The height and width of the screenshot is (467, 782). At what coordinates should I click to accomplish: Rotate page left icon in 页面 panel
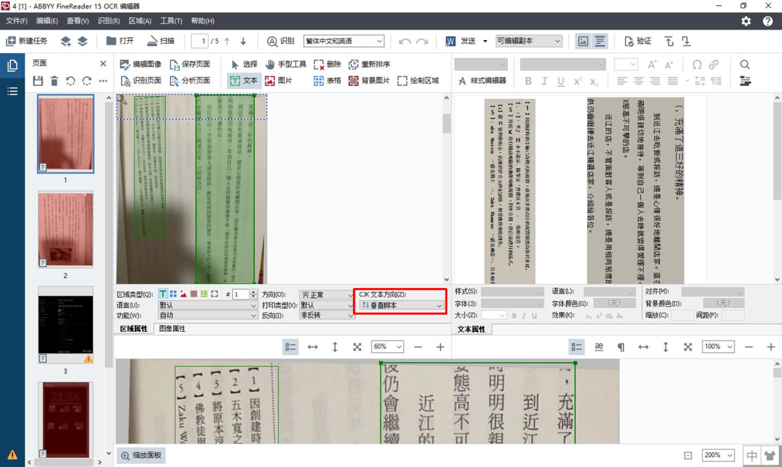[70, 81]
